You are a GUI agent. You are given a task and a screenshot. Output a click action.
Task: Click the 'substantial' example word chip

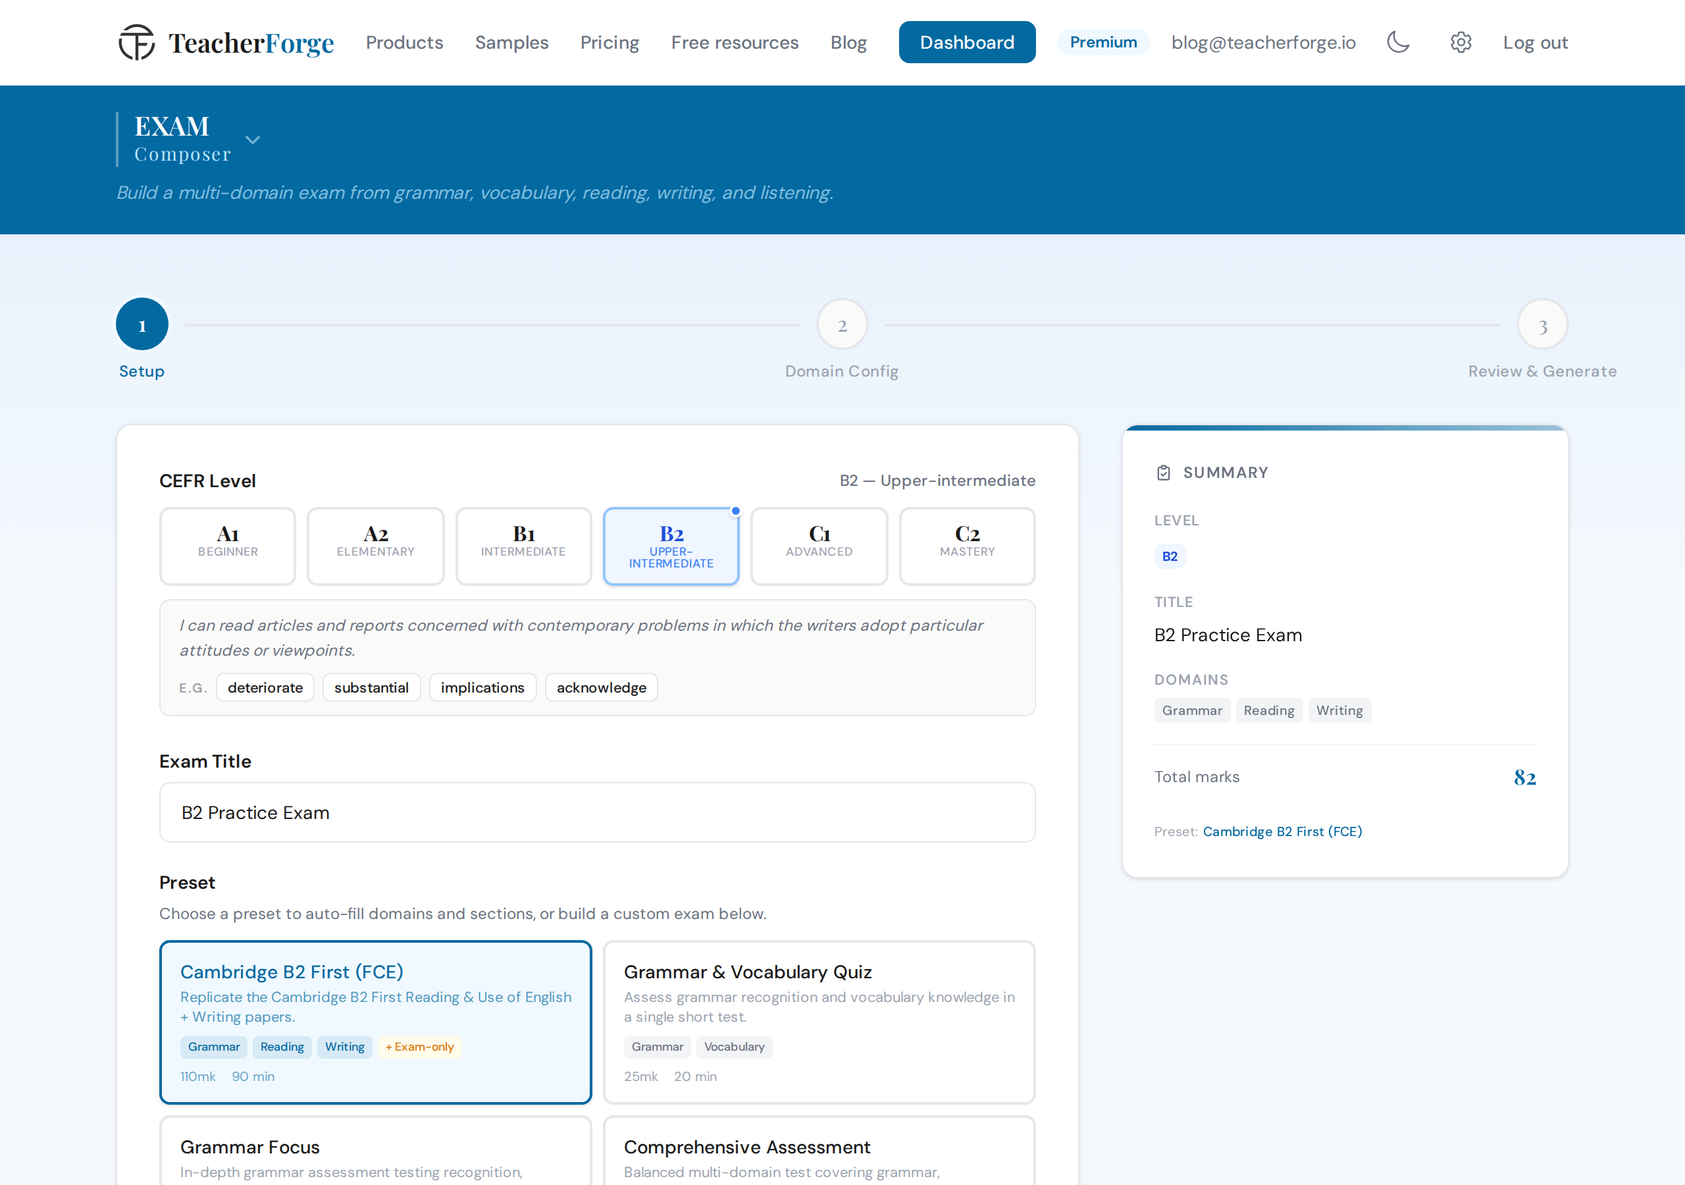pyautogui.click(x=371, y=688)
